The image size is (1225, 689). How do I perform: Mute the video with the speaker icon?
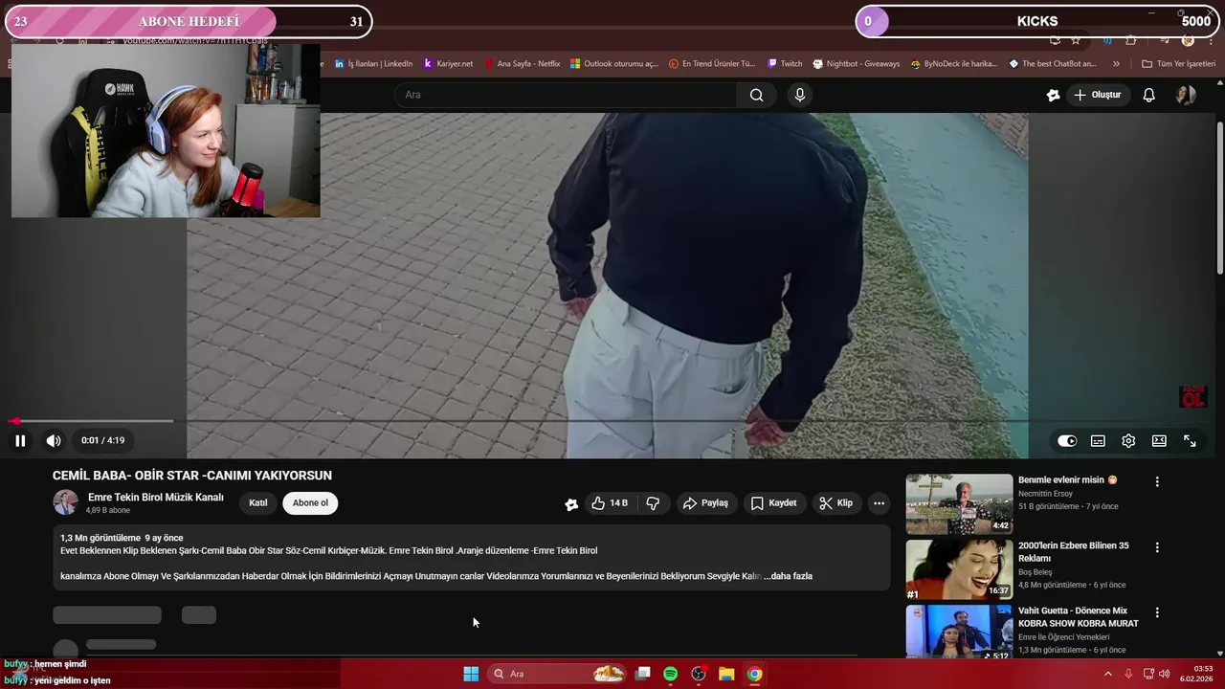coord(54,441)
